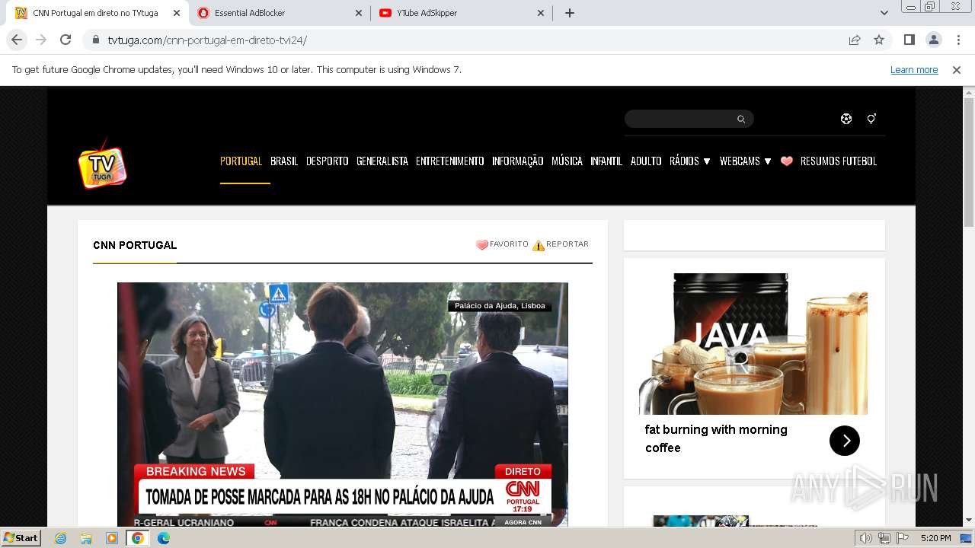
Task: Open a new tab with plus button
Action: click(x=569, y=13)
